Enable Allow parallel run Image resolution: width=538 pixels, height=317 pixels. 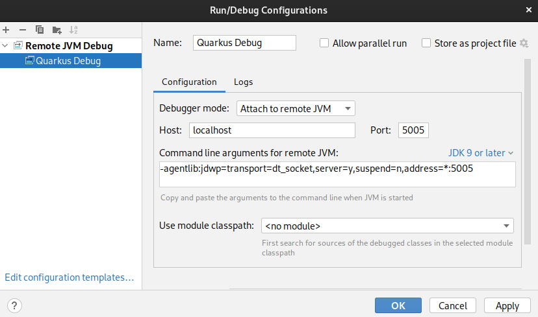pos(324,43)
